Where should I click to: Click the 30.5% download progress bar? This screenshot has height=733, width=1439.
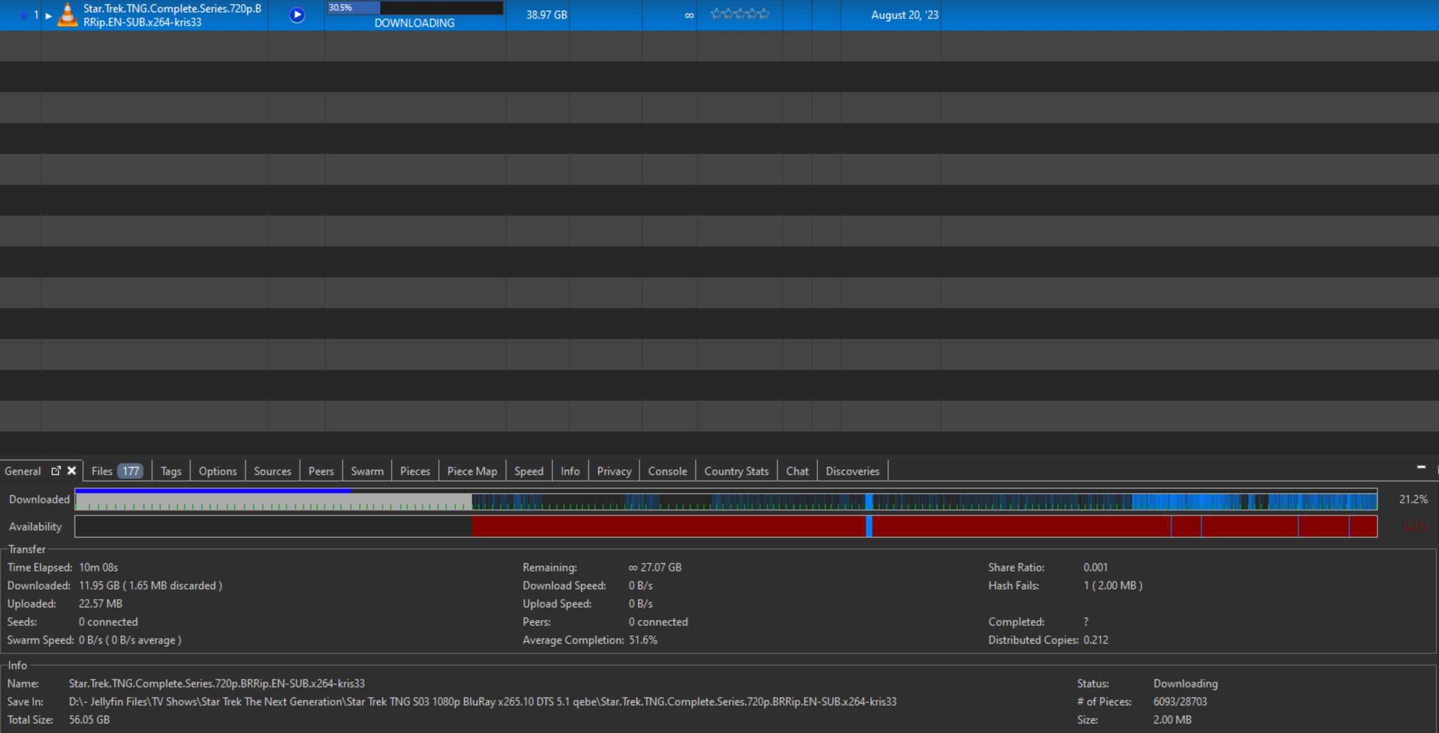(x=415, y=8)
